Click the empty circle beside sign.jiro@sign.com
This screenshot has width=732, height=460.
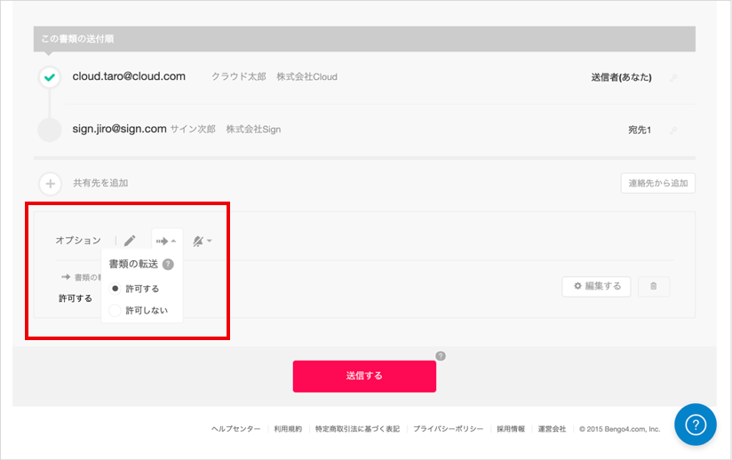(50, 131)
